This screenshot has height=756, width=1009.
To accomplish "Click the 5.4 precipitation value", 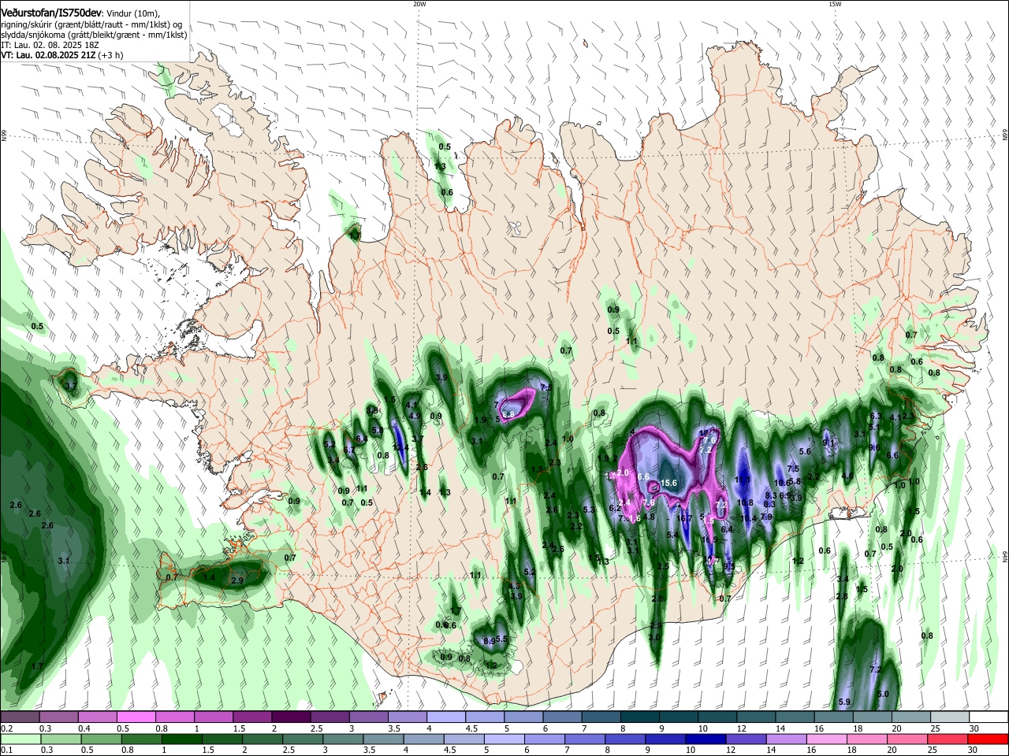I will [672, 534].
